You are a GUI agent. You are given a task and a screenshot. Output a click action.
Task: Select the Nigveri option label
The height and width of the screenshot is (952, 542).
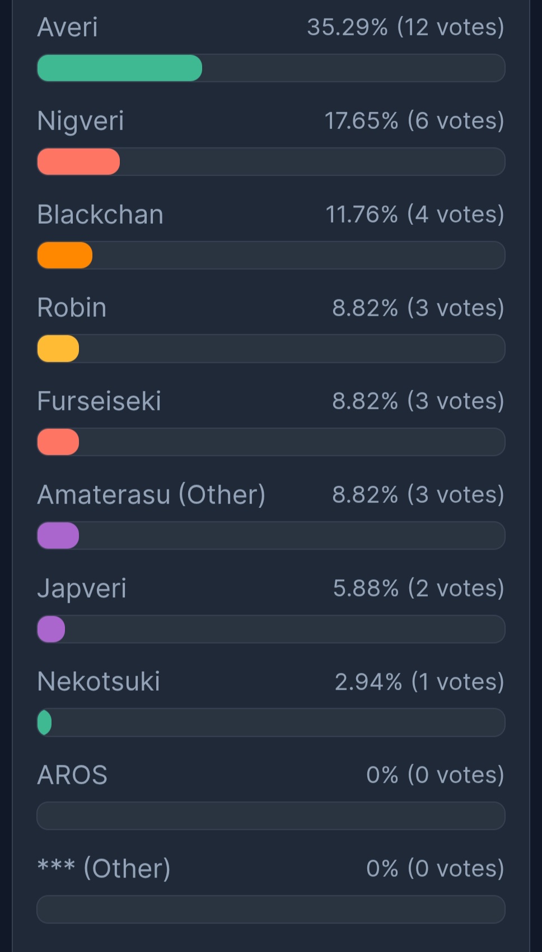81,121
